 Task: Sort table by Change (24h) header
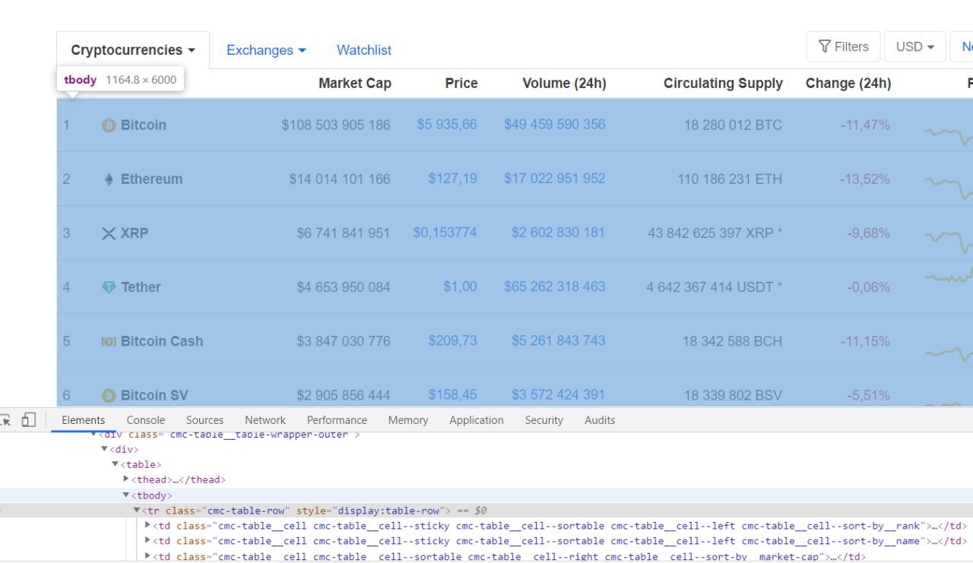pos(848,84)
